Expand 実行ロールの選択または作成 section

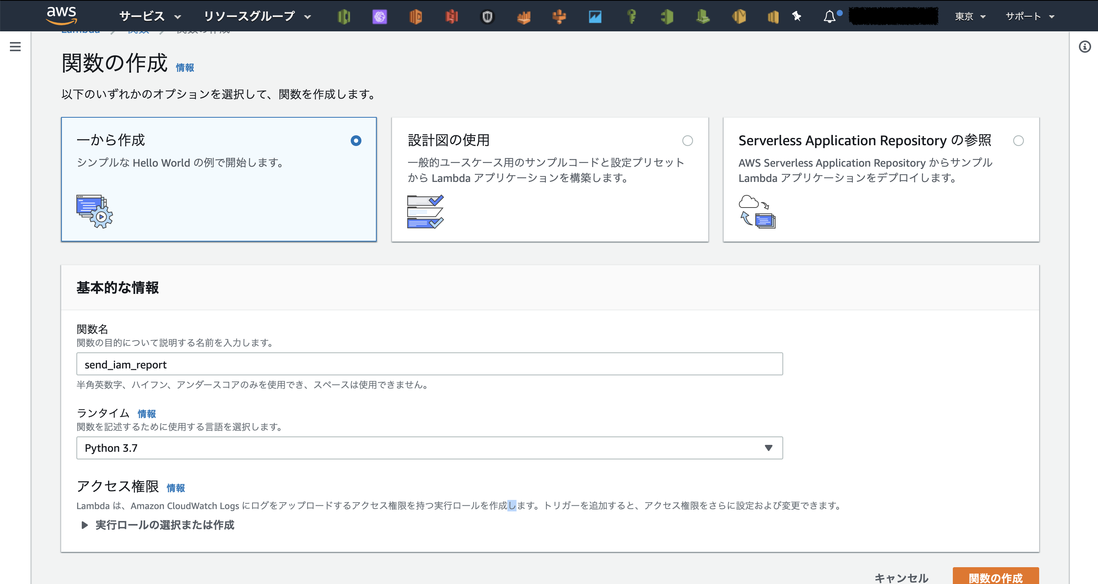pos(165,525)
